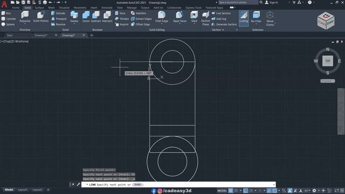The image size is (345, 194).
Task: Click Sign In
Action: click(x=272, y=2)
